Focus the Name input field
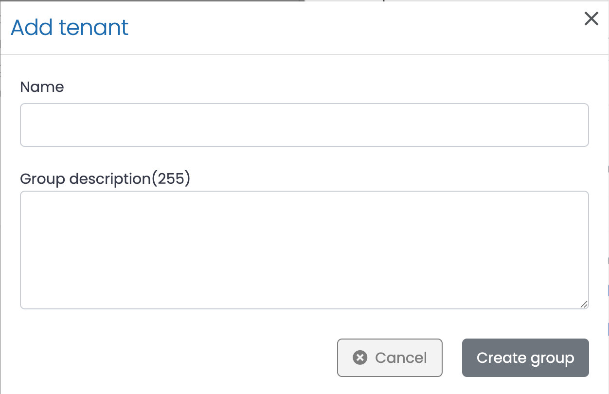 coord(304,125)
